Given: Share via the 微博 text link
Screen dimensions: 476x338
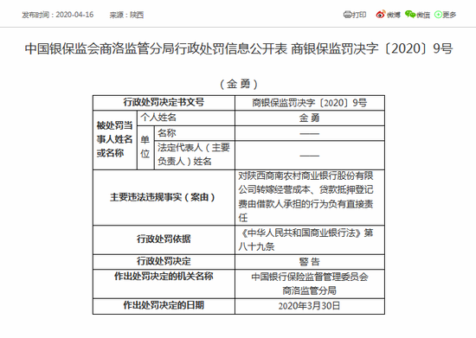Looking at the screenshot, I should [x=394, y=15].
